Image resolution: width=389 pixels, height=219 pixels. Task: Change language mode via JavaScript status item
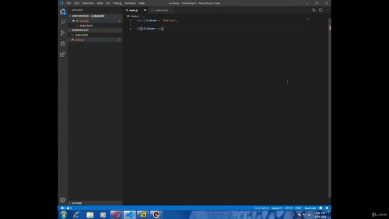[310, 208]
